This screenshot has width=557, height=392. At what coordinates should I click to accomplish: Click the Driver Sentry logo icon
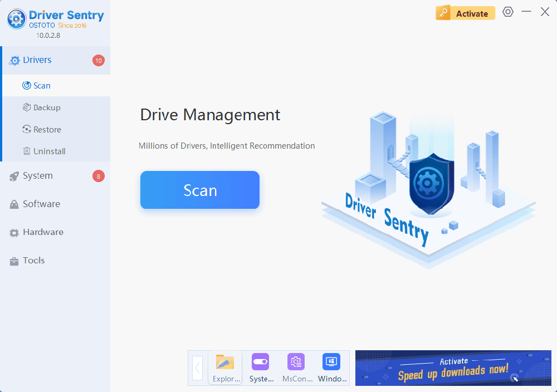[x=16, y=19]
